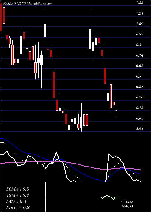Click the 6.97 price axis label
151x212 pixels.
(140, 34)
